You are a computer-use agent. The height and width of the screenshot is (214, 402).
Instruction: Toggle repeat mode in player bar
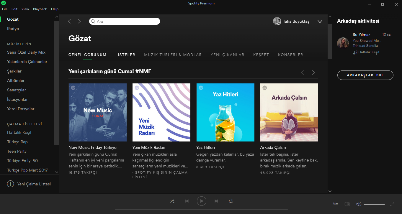coord(231,201)
